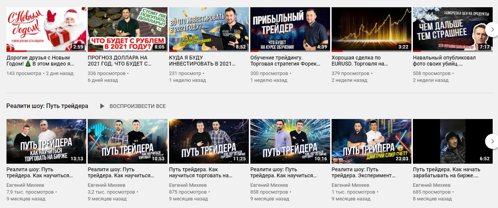
Task: Click the 2:59 duration badge
Action: click(77, 47)
